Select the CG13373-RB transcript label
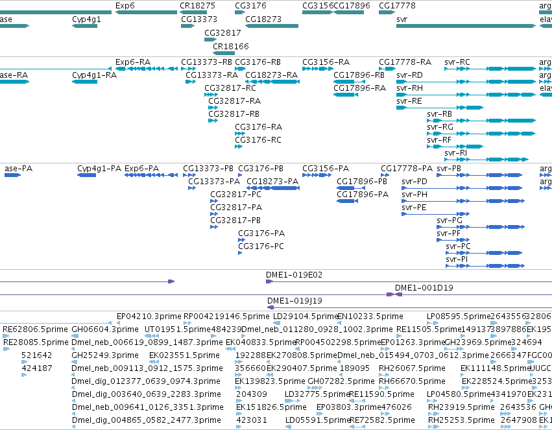This screenshot has width=552, height=430. [x=207, y=62]
